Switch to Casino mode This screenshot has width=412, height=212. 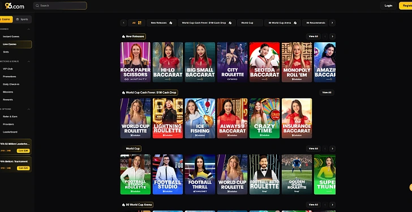pos(6,19)
